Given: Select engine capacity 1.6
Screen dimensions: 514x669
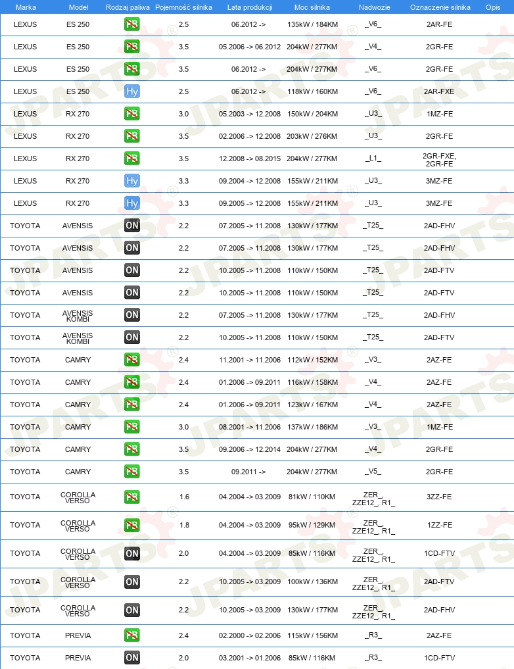Looking at the screenshot, I should pos(184,497).
